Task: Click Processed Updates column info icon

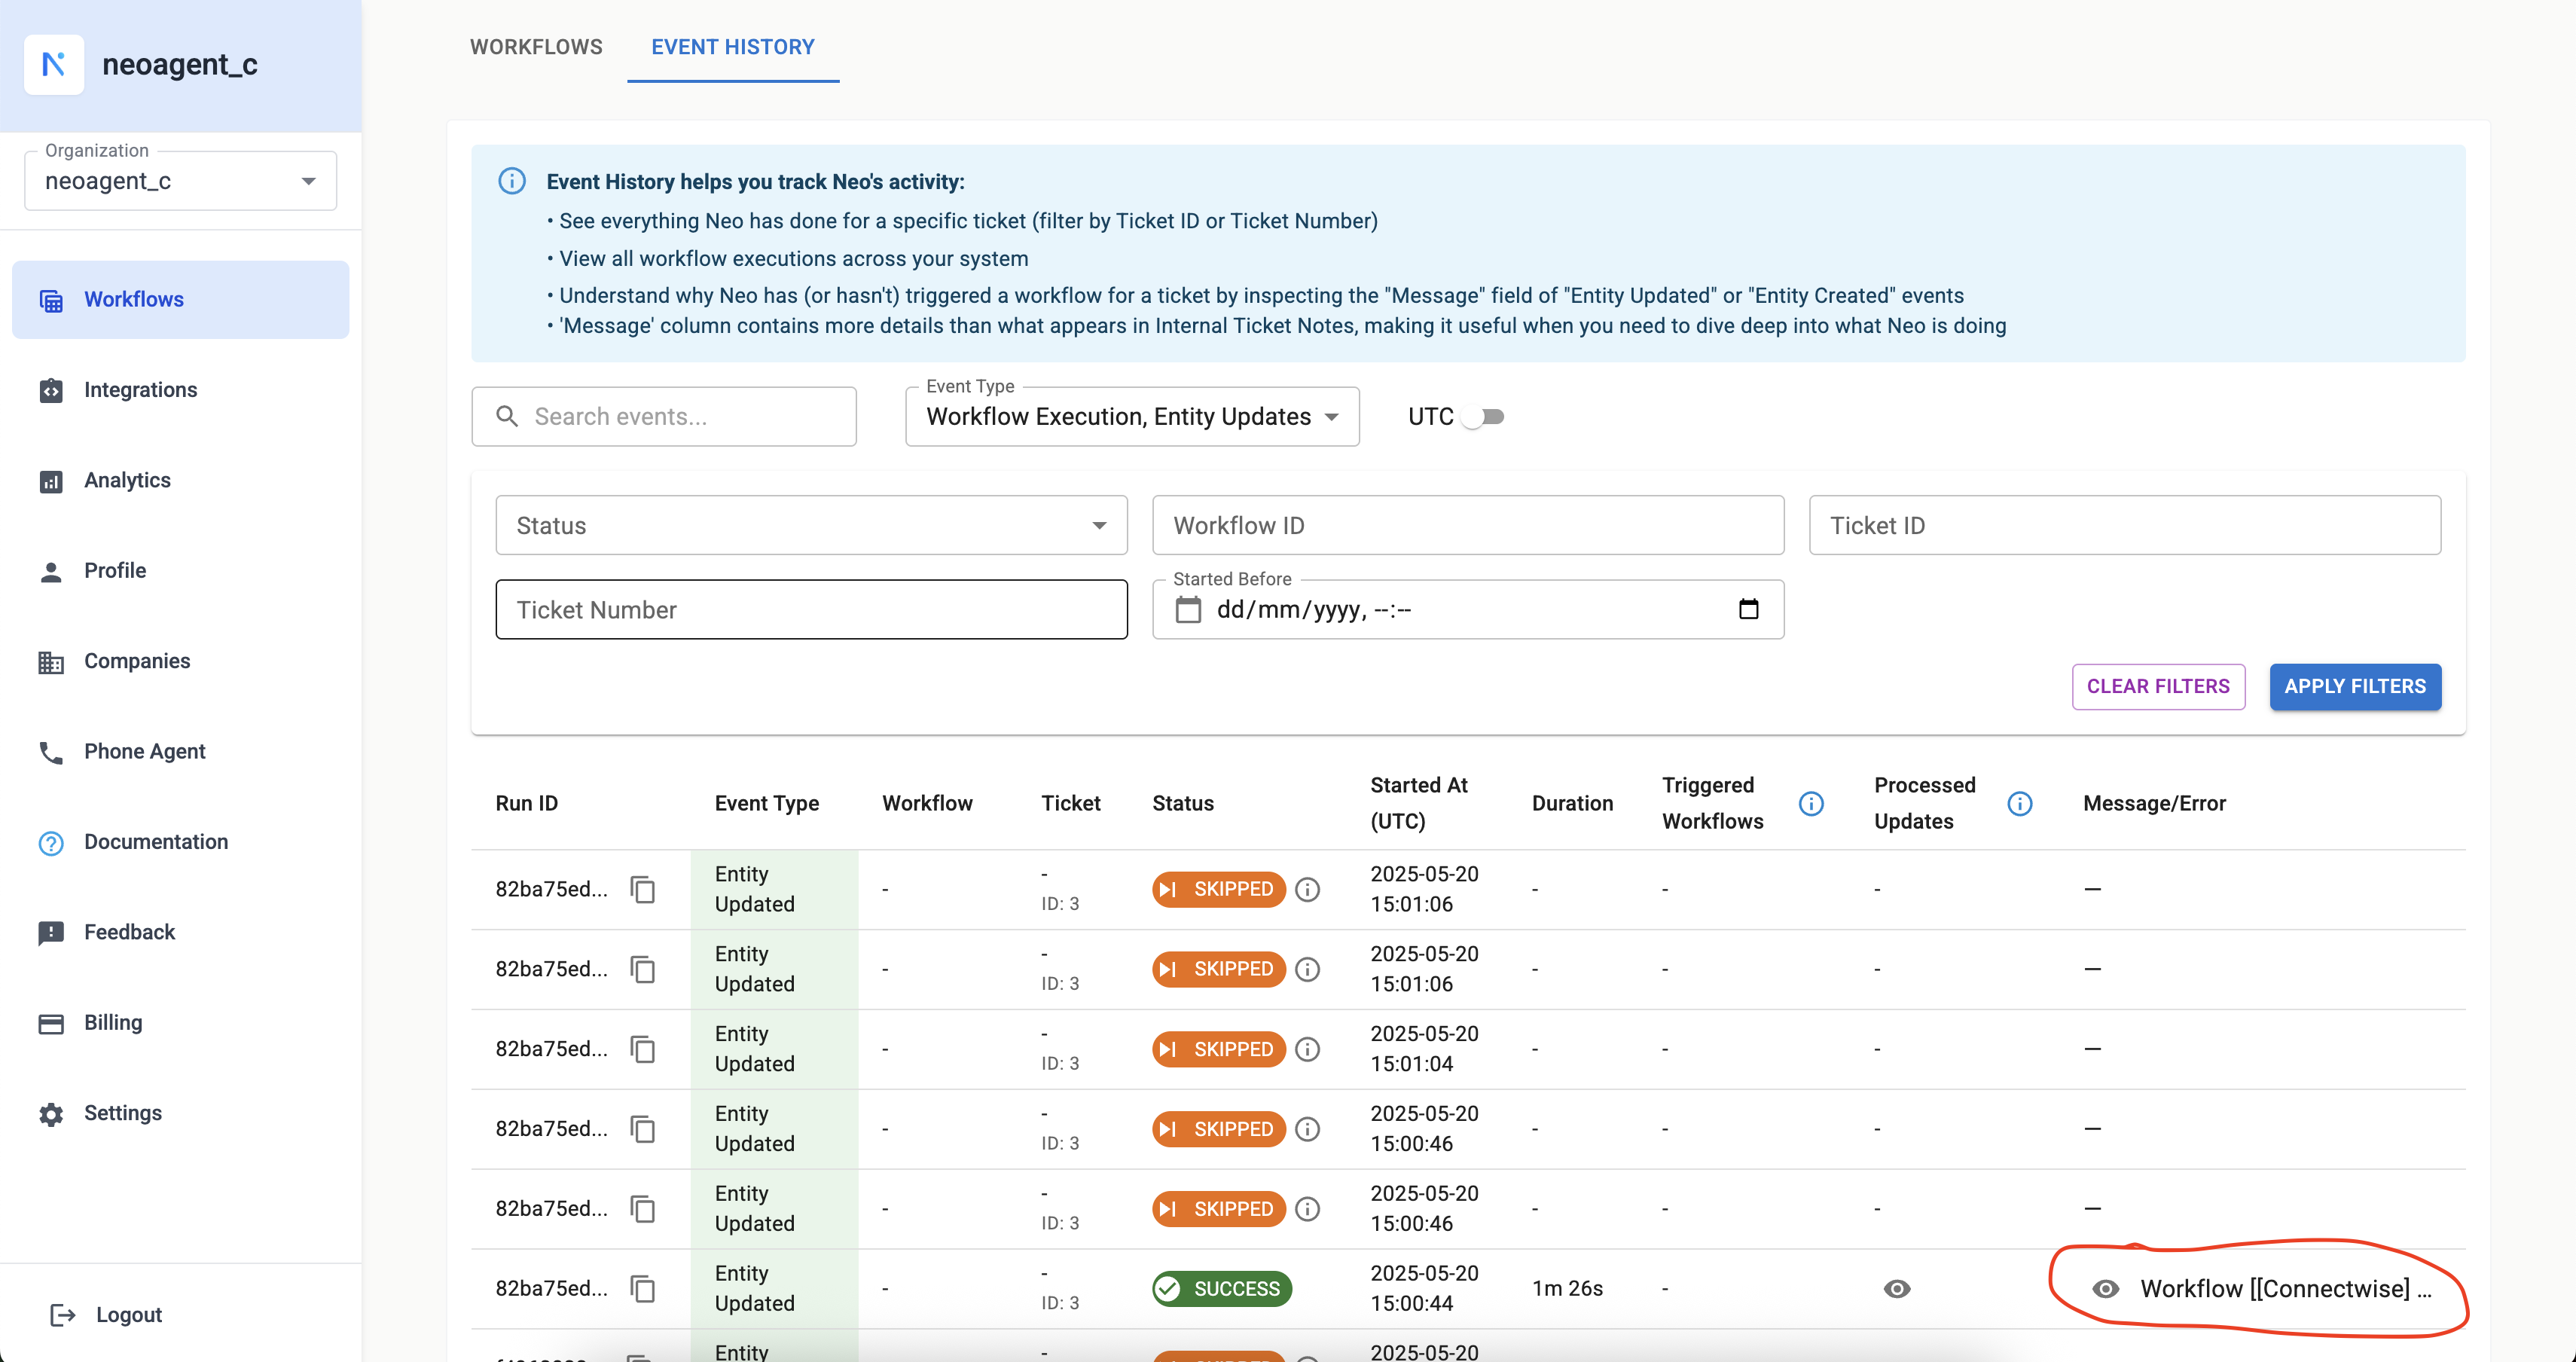Action: (2019, 803)
